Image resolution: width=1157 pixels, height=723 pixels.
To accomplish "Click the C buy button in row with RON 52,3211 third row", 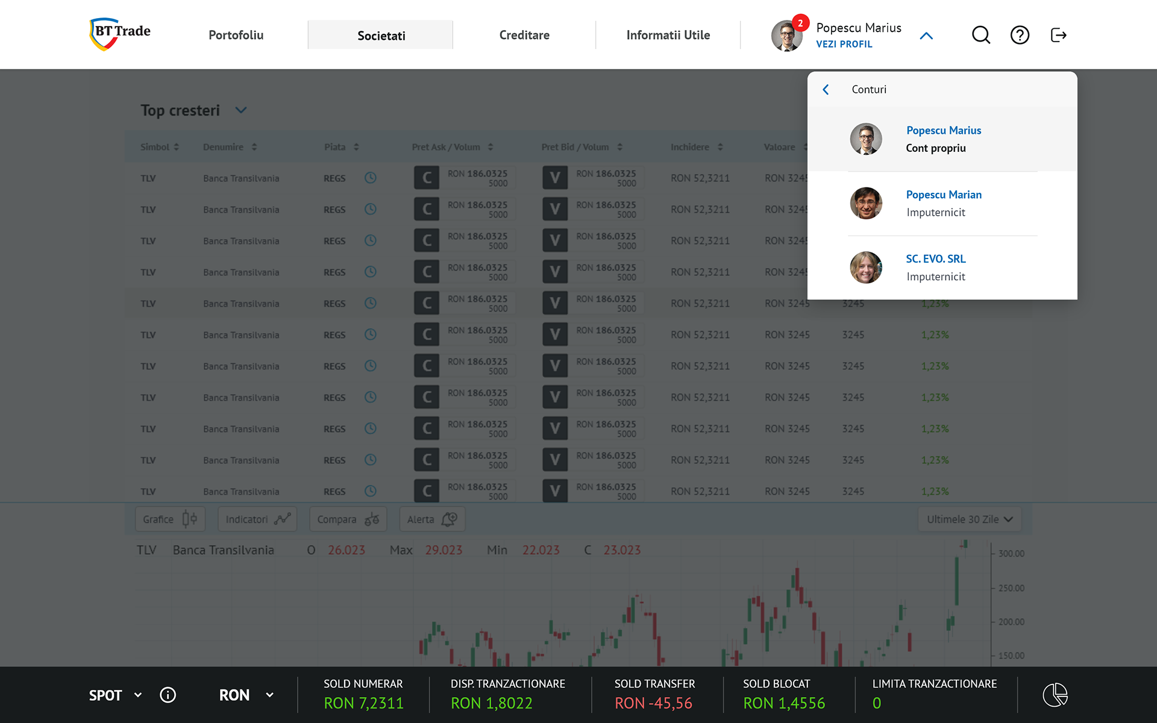I will click(427, 240).
